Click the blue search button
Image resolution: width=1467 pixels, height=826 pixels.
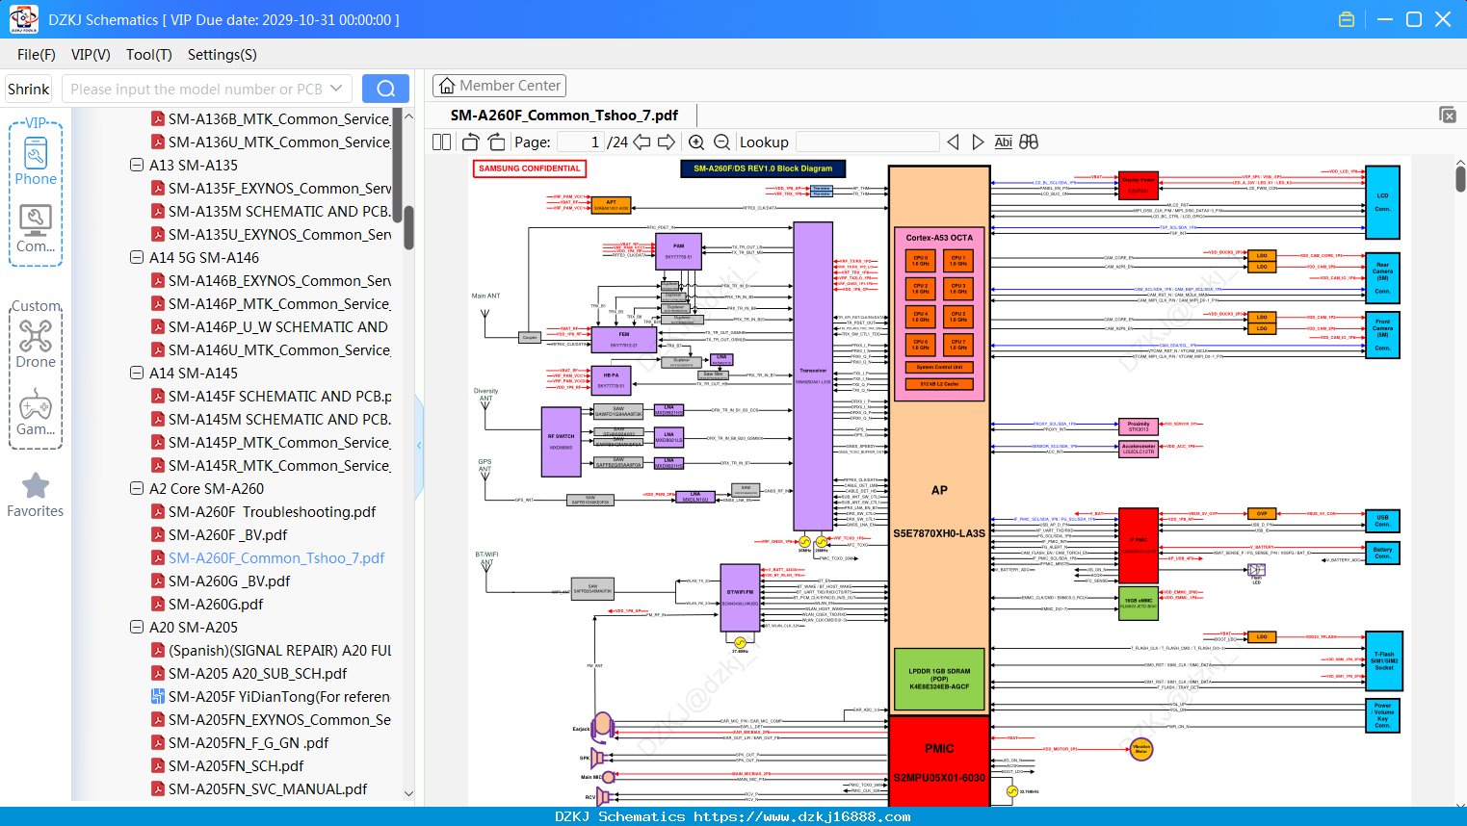click(x=385, y=89)
